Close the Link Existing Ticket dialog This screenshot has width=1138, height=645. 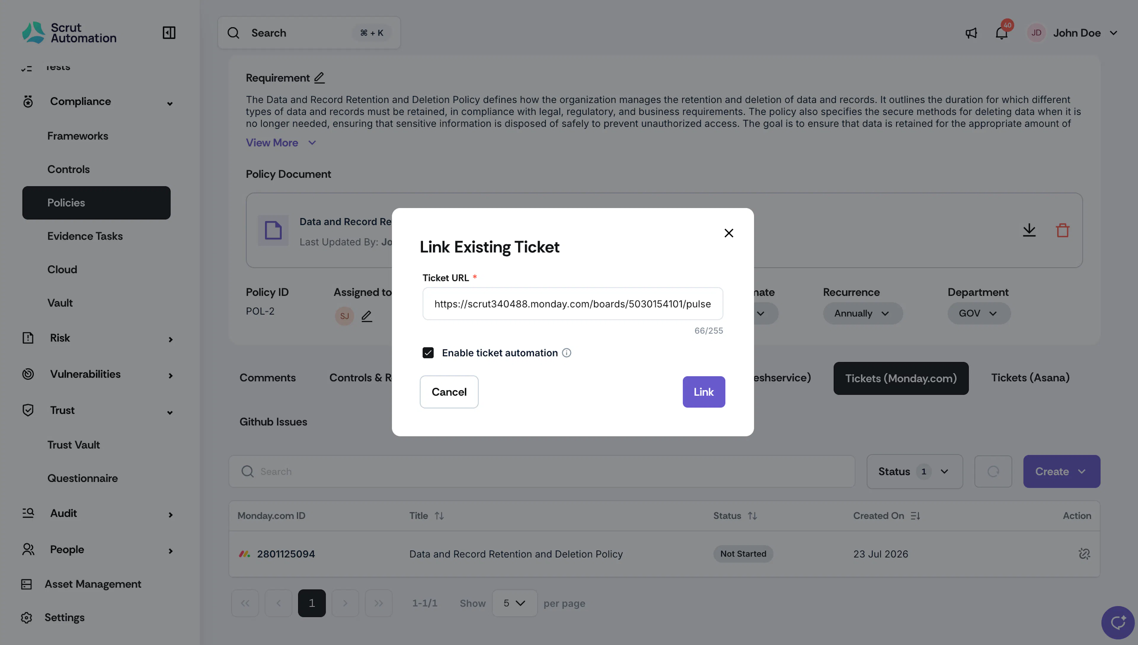coord(729,233)
